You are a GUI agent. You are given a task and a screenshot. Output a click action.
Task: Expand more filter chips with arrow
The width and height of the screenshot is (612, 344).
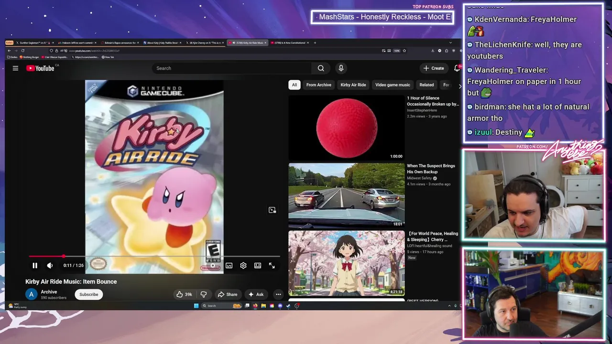(459, 86)
